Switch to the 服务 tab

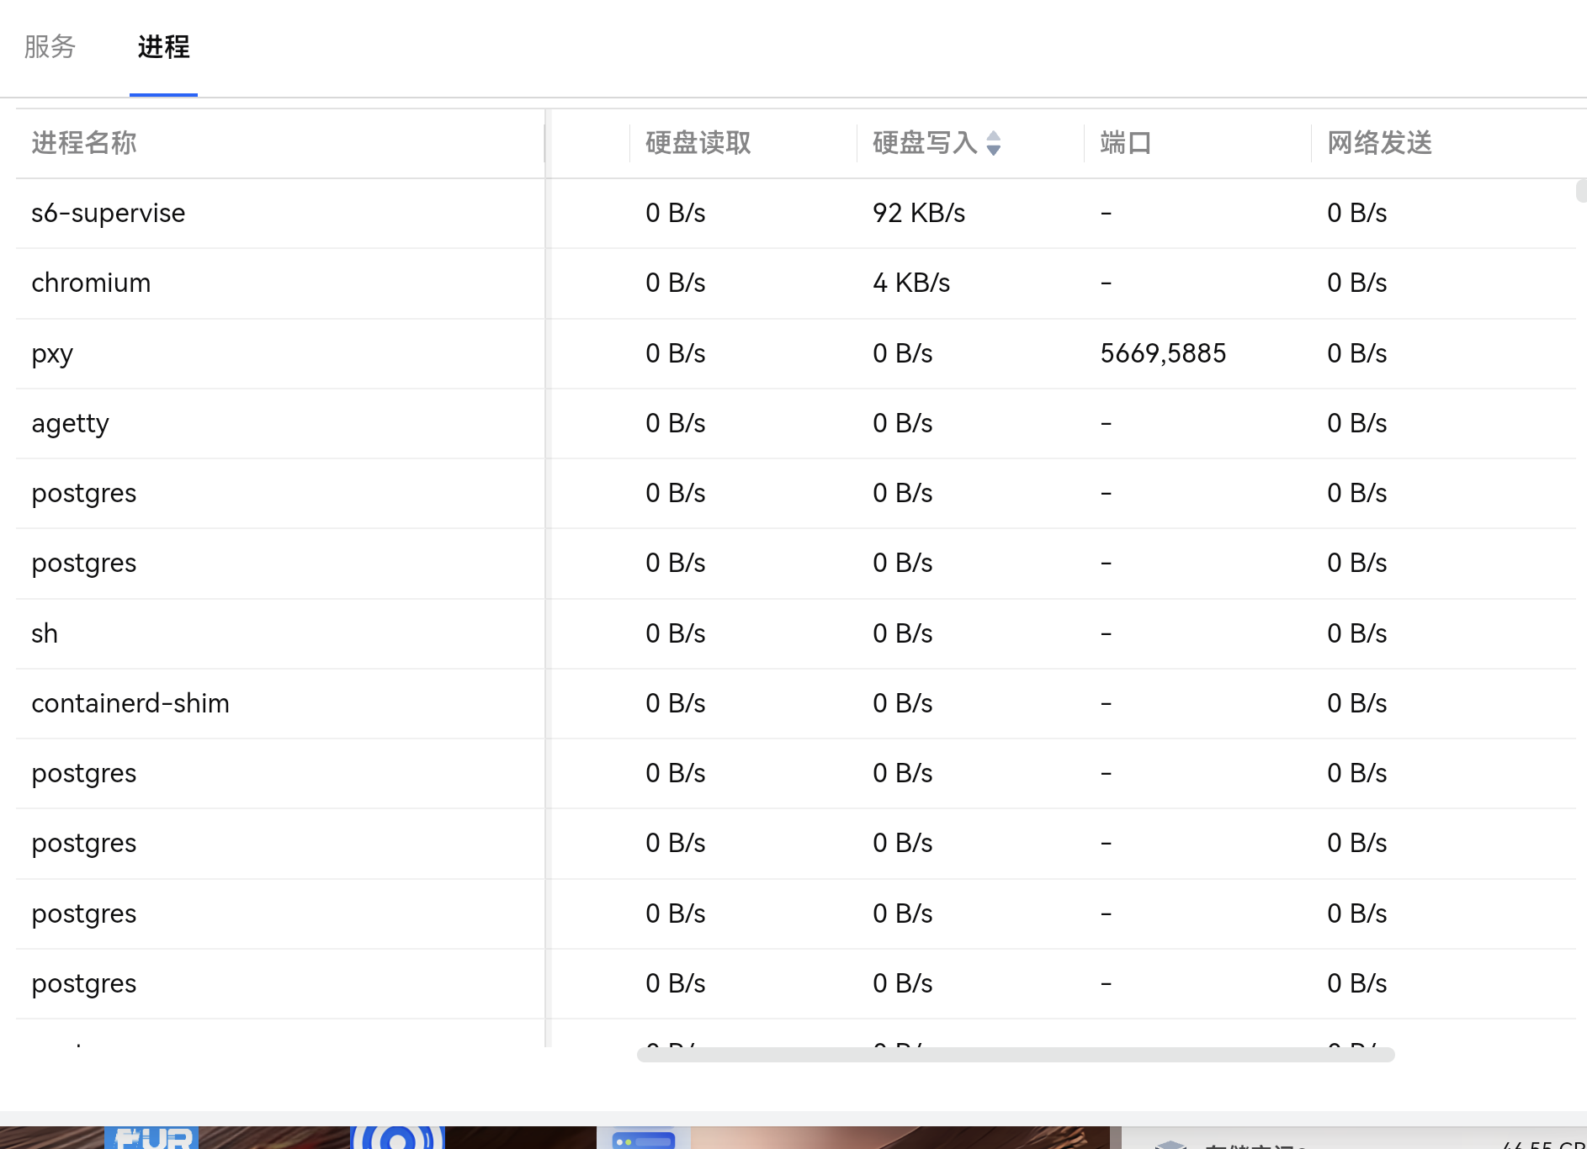50,48
